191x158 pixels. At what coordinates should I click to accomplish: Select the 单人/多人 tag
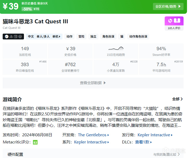43,37
